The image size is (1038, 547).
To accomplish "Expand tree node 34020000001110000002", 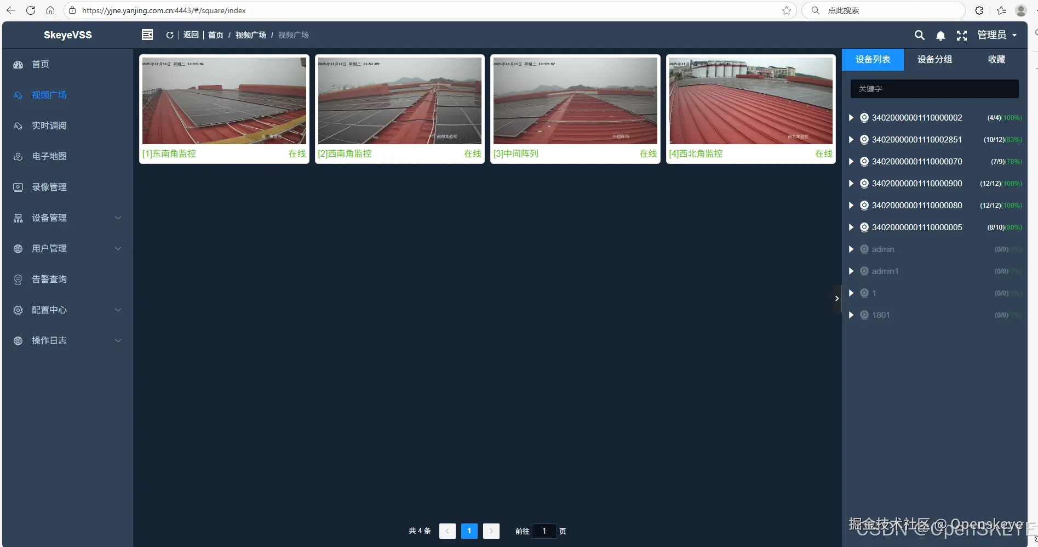I will click(x=851, y=117).
